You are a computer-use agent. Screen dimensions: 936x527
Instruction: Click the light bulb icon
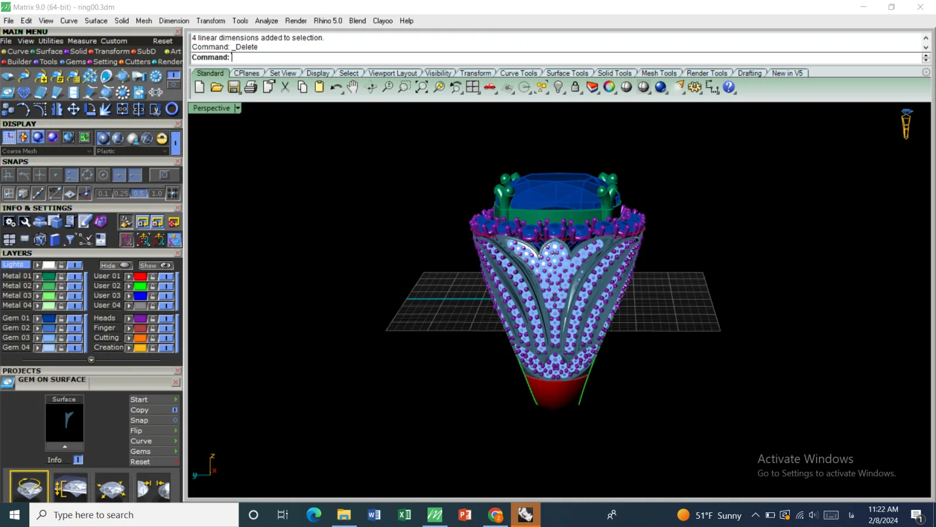point(558,87)
